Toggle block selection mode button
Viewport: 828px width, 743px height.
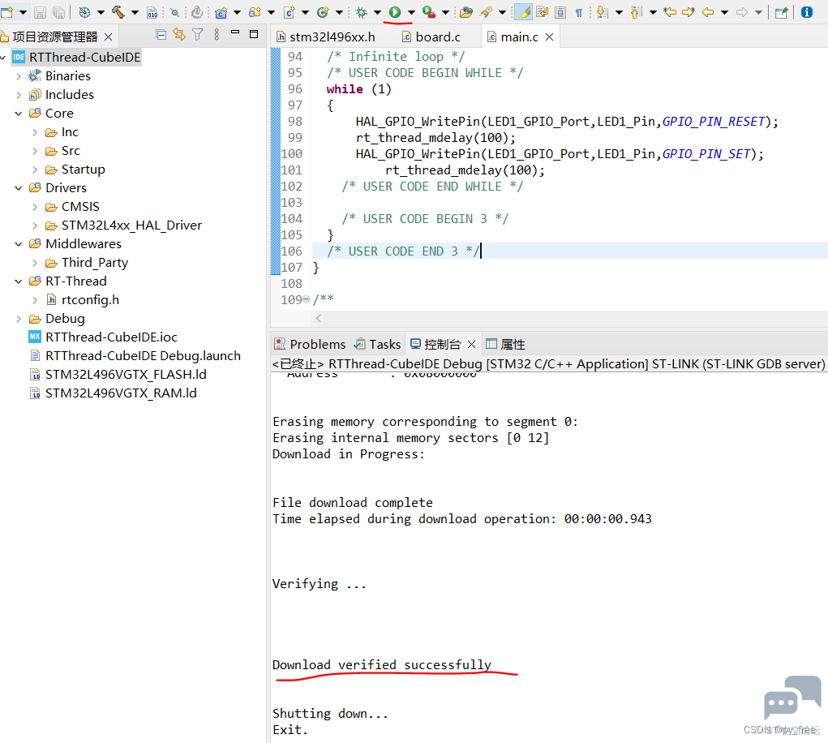coord(560,12)
